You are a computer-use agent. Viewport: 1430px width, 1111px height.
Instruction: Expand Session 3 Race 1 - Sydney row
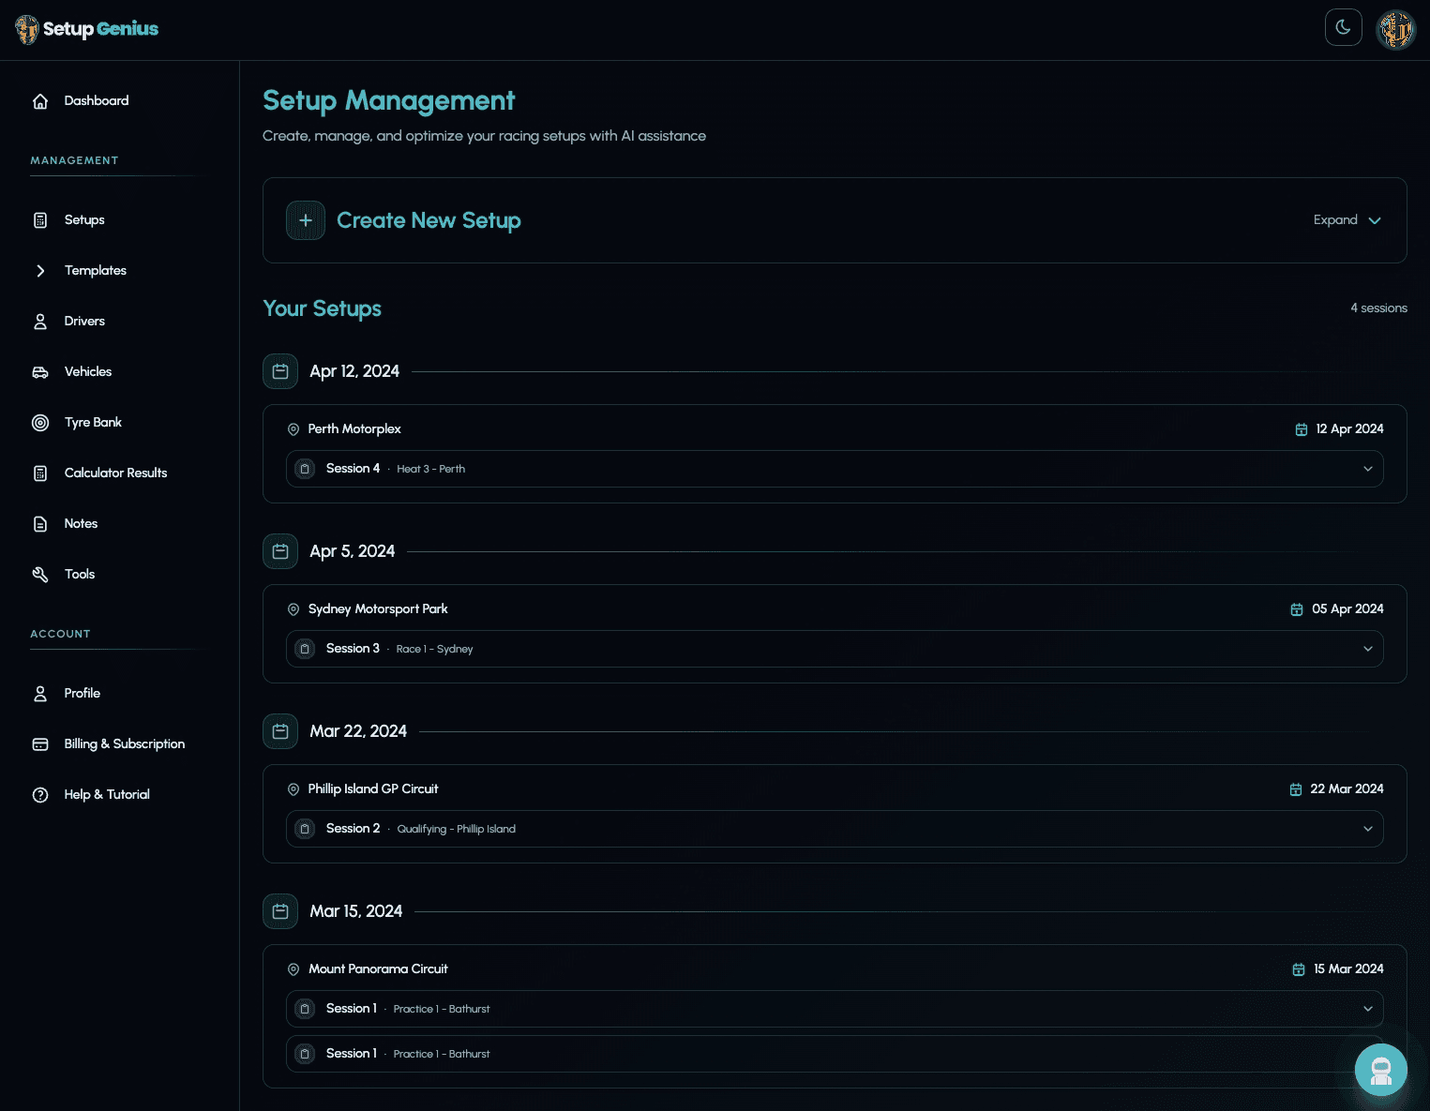coord(835,649)
